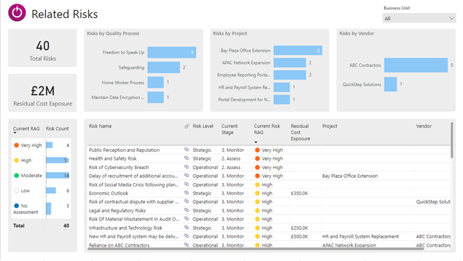Viewport: 463px width, 261px height.
Task: Select the ABC Contractors bar
Action: click(416, 65)
